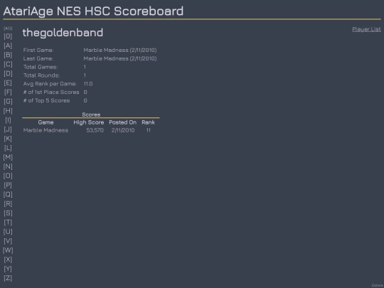Image resolution: width=384 pixels, height=288 pixels.
Task: Click the Game column header
Action: pyautogui.click(x=46, y=122)
